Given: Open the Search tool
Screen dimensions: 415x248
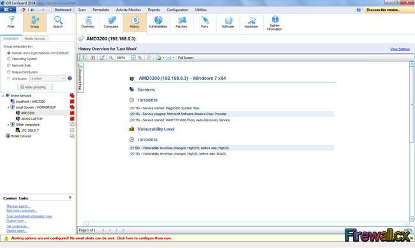Looking at the screenshot, I should pos(58,22).
